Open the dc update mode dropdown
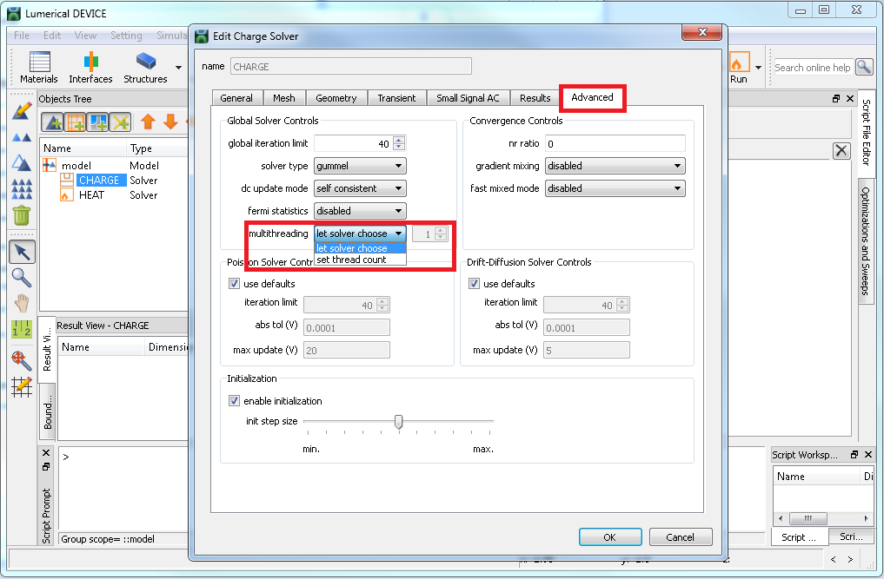 coord(360,188)
